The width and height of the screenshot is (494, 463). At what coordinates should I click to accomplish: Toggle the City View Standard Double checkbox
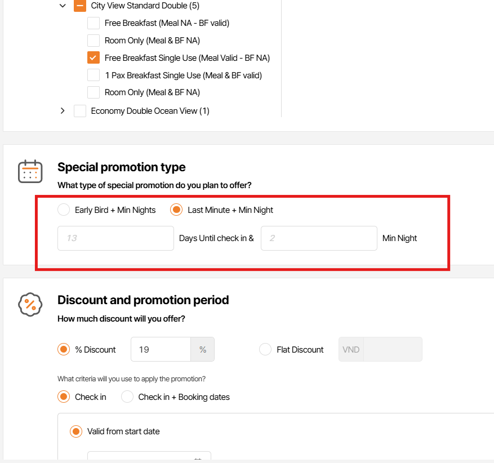[80, 6]
